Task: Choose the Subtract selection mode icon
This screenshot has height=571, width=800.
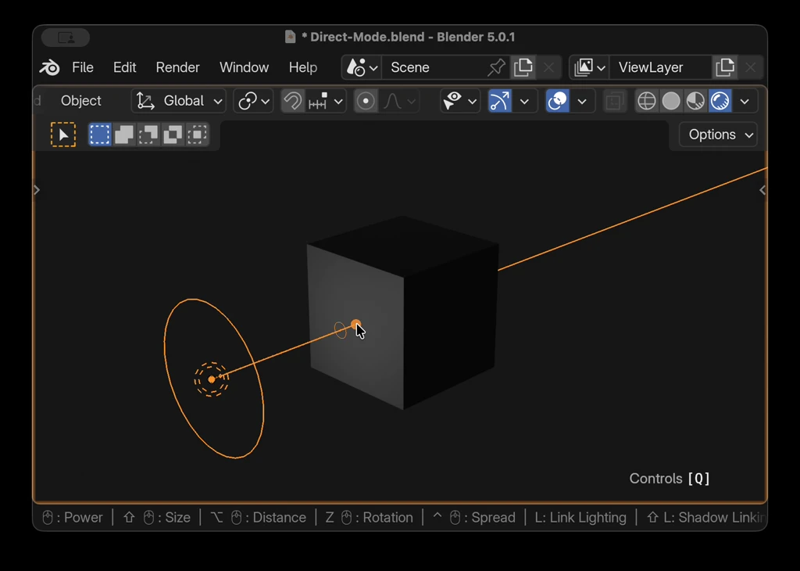Action: (x=148, y=135)
